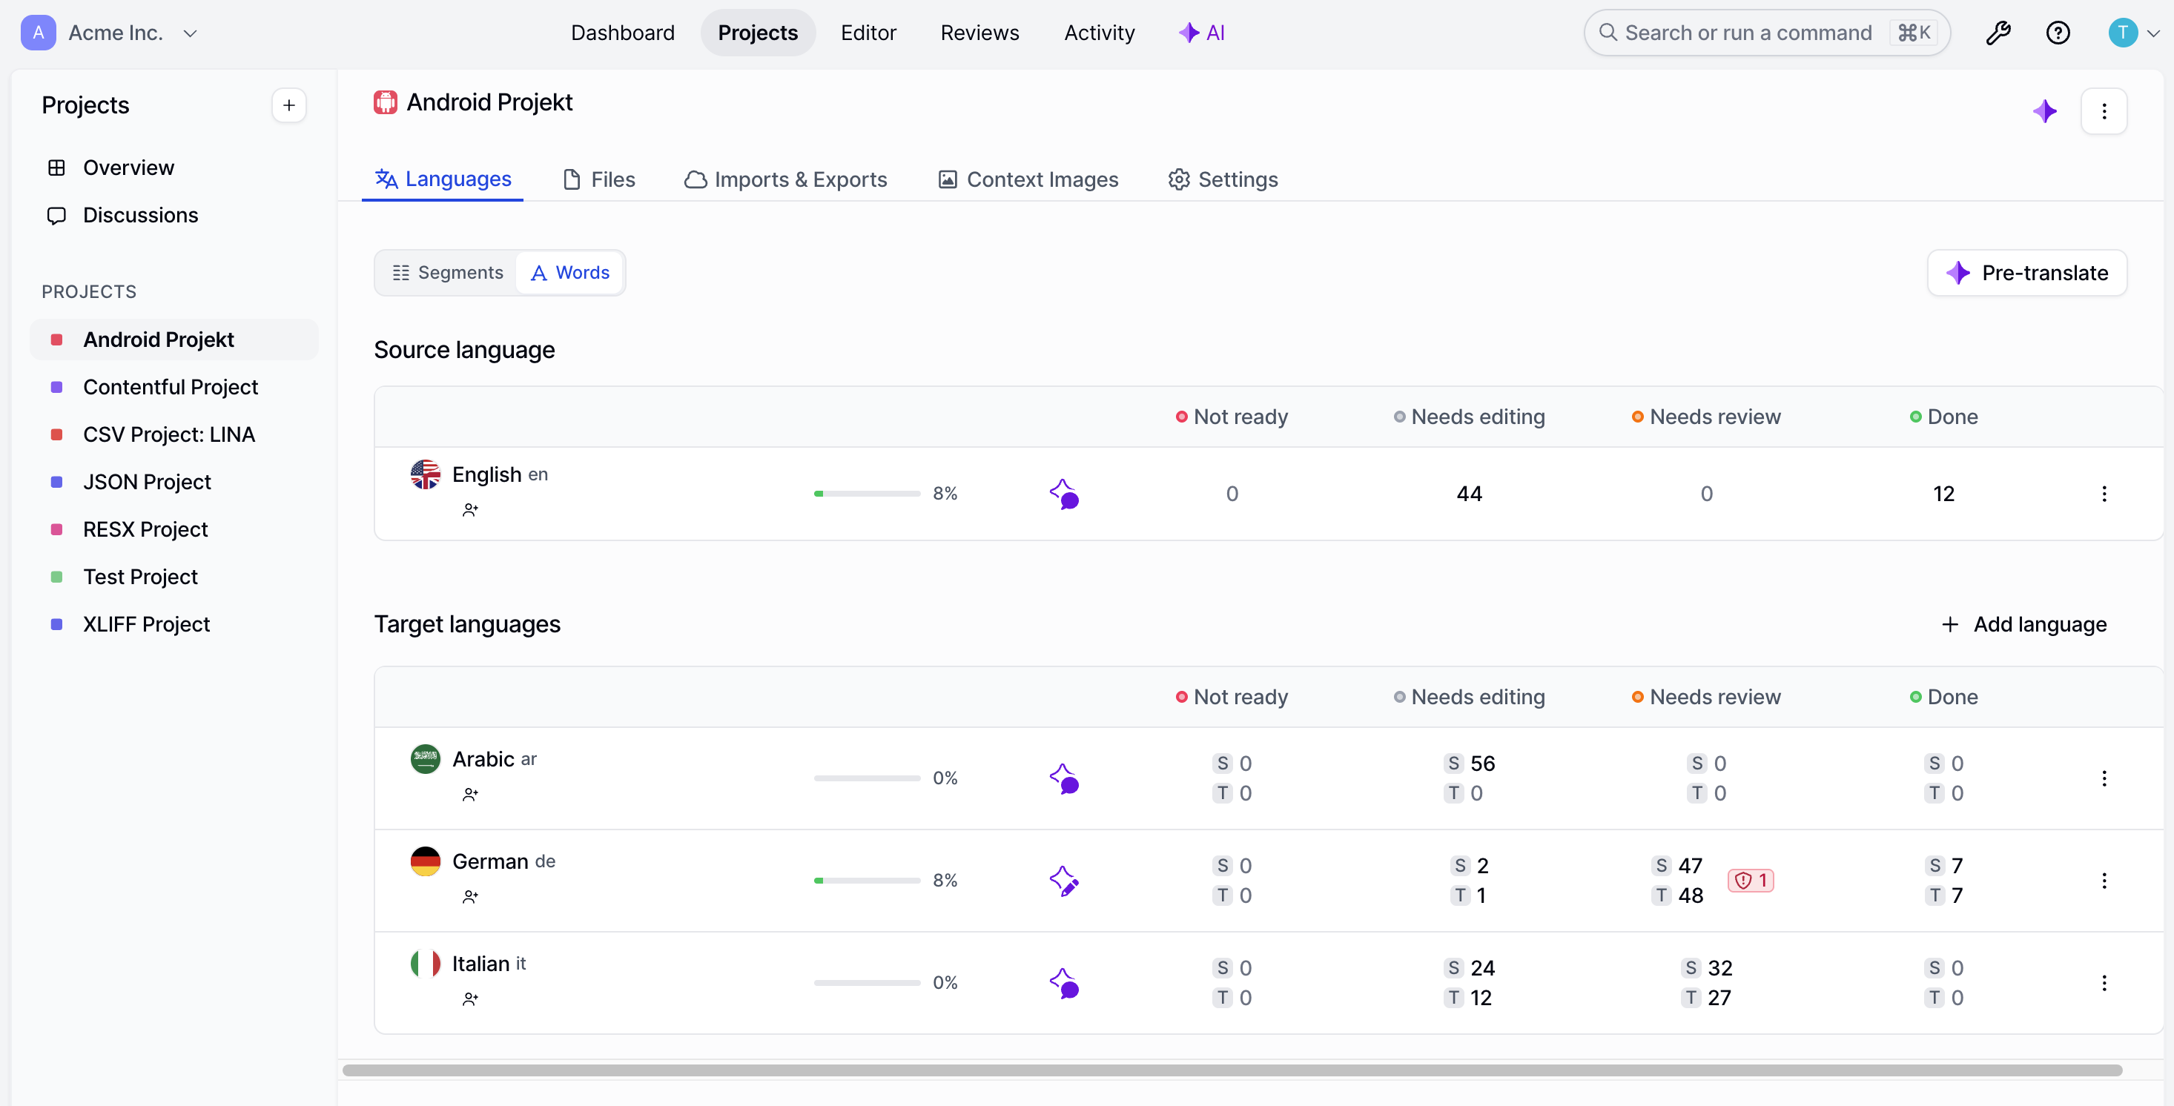This screenshot has height=1106, width=2174.
Task: Open the German row three-dot menu
Action: click(2103, 880)
